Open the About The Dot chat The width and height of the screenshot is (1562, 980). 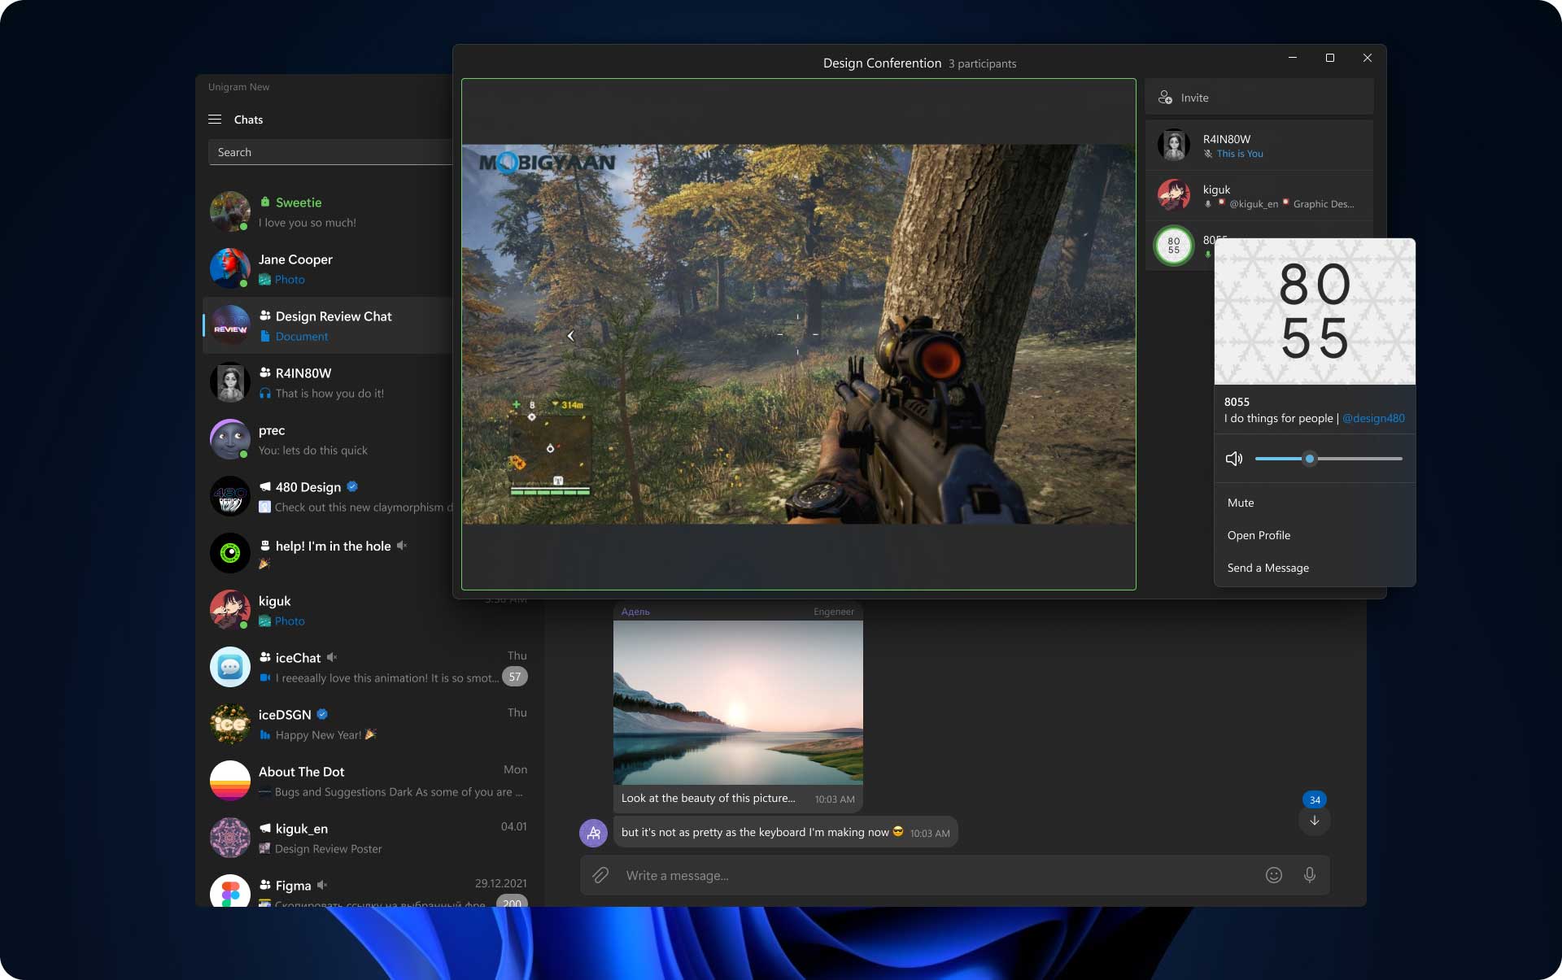tap(369, 781)
